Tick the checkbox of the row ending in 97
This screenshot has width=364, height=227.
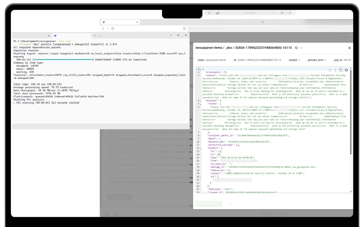[x=110, y=146]
